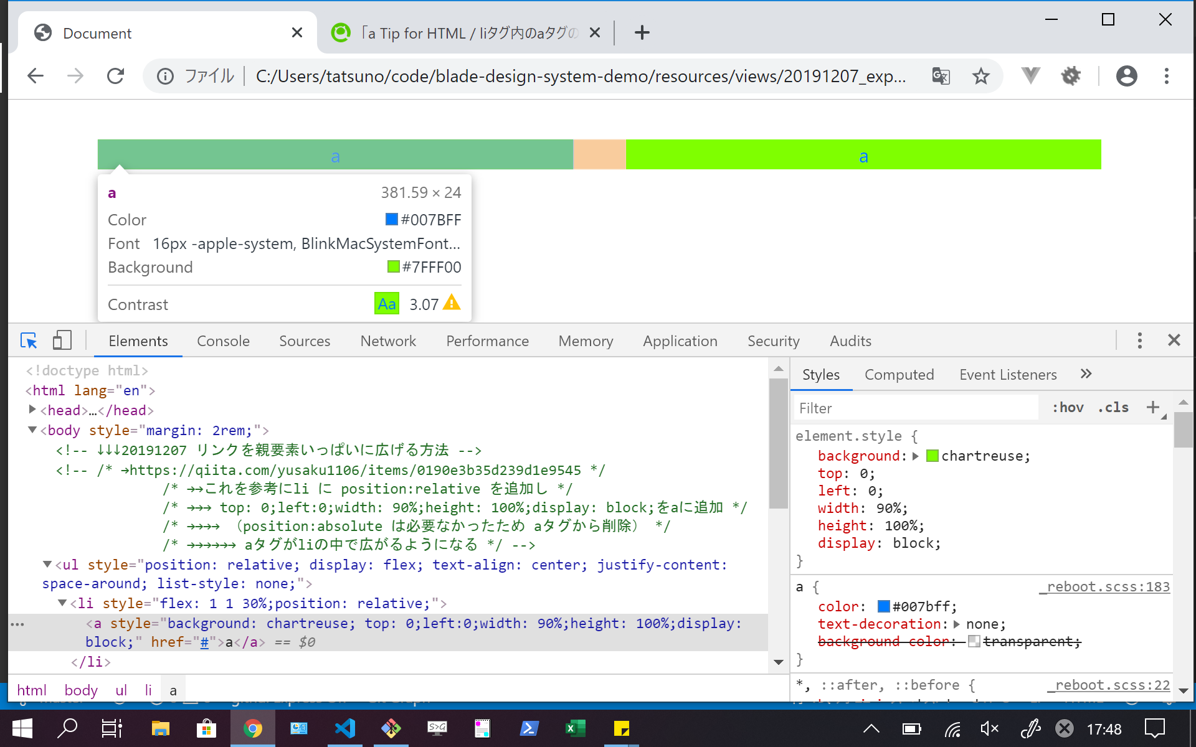Toggle the device toolbar icon
1196x747 pixels.
tap(62, 341)
